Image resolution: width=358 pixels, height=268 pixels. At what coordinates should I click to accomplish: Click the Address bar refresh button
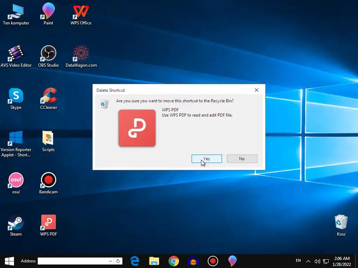point(118,261)
